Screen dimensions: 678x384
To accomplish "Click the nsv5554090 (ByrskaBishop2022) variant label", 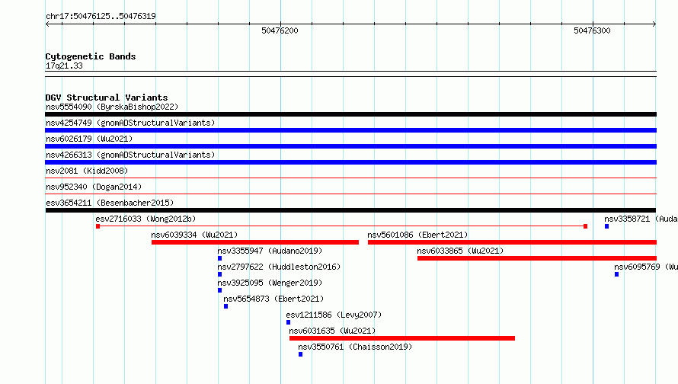I will (112, 107).
